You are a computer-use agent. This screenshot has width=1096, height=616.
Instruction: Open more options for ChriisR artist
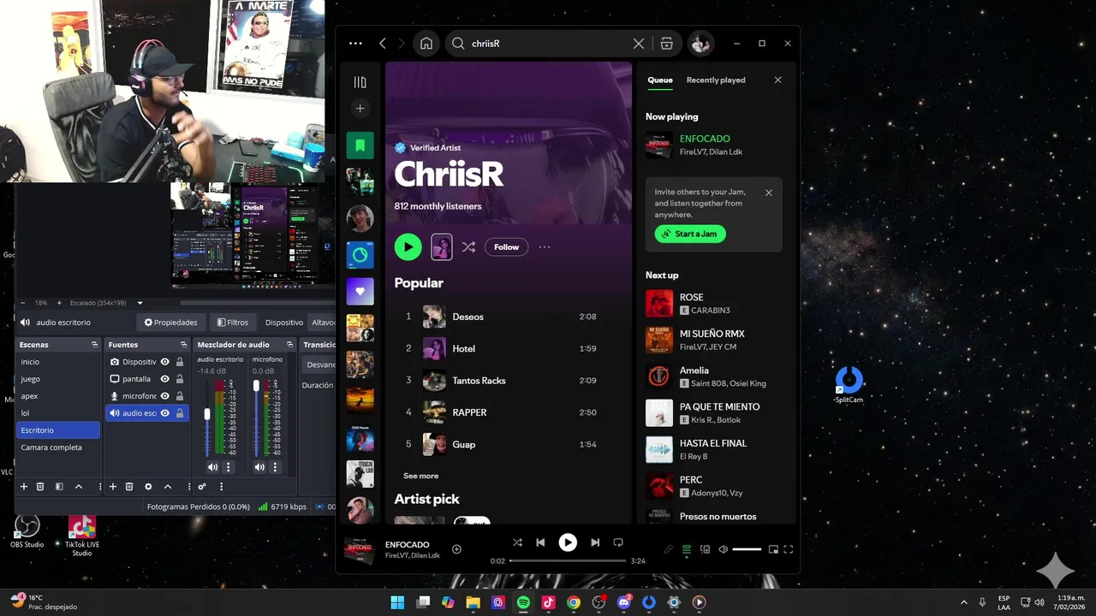(544, 247)
